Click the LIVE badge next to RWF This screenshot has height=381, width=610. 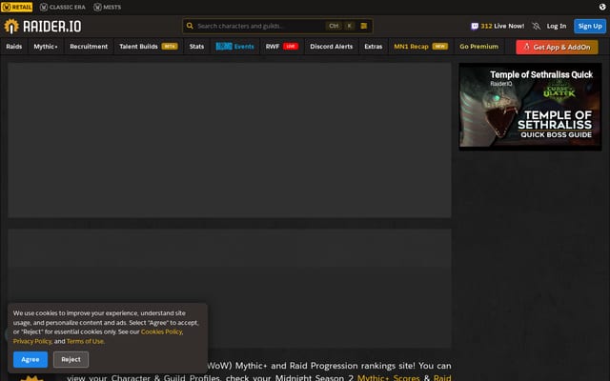(290, 47)
